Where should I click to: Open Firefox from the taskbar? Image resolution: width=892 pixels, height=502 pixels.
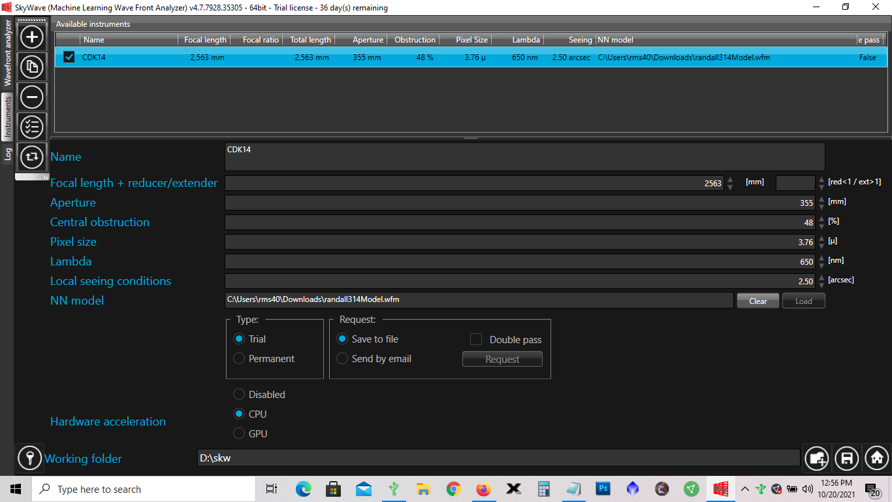click(x=483, y=489)
